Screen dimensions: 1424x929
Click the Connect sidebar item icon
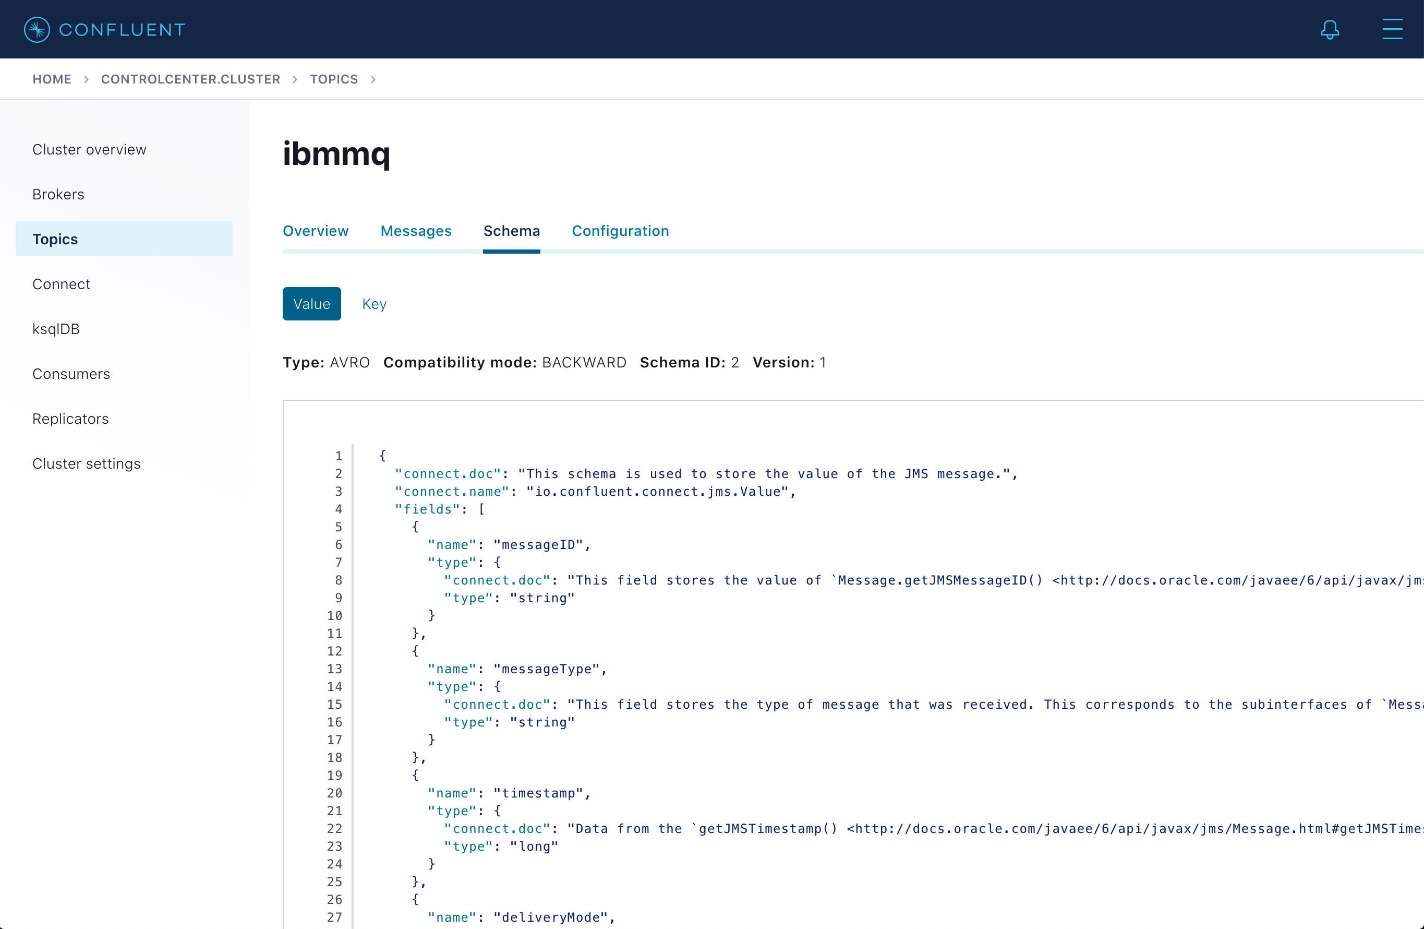(61, 283)
